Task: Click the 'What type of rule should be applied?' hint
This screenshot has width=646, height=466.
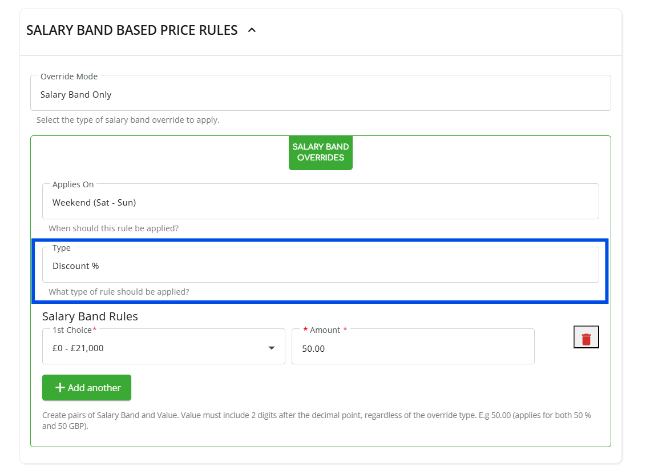Action: coord(119,292)
